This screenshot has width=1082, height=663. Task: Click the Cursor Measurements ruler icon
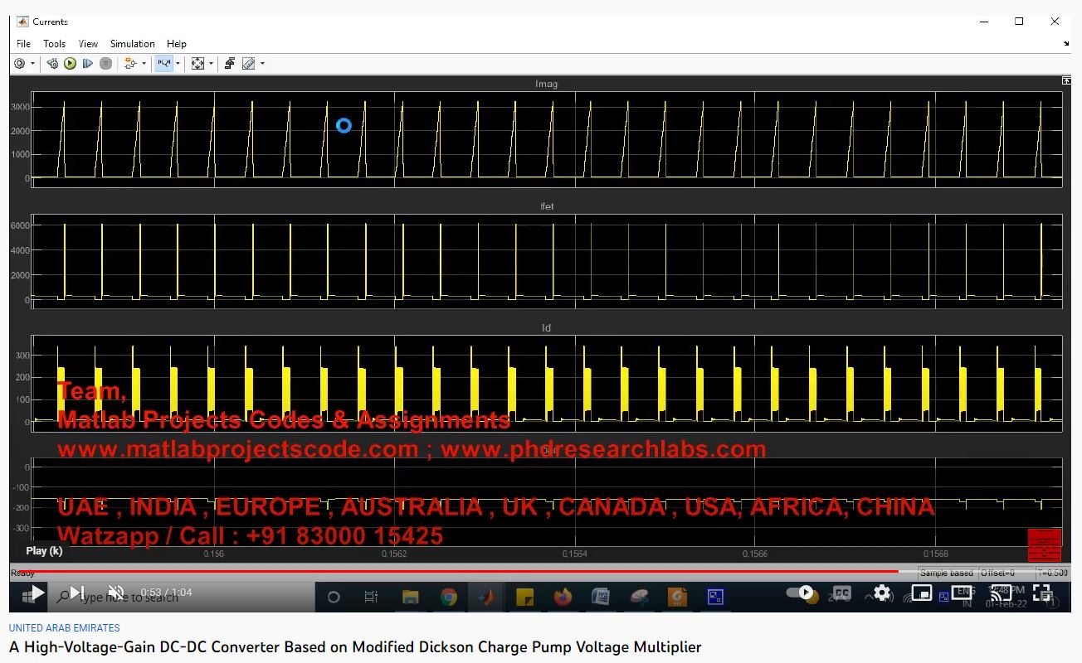248,64
